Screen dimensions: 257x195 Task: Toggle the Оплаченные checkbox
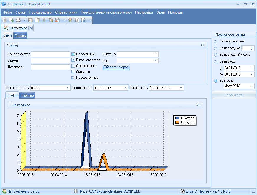click(x=73, y=54)
